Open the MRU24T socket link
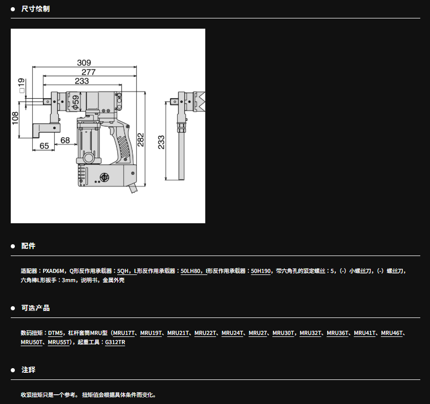 coord(232,333)
